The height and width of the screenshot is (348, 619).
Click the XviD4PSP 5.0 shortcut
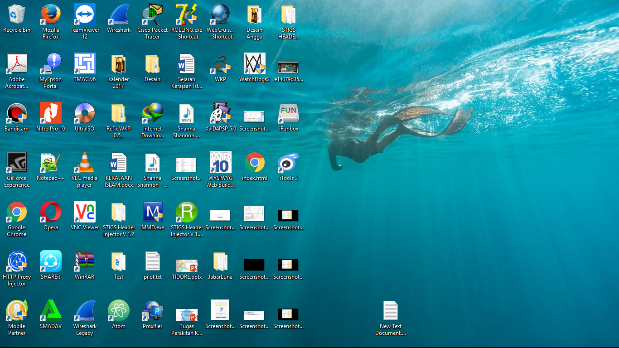pos(221,113)
